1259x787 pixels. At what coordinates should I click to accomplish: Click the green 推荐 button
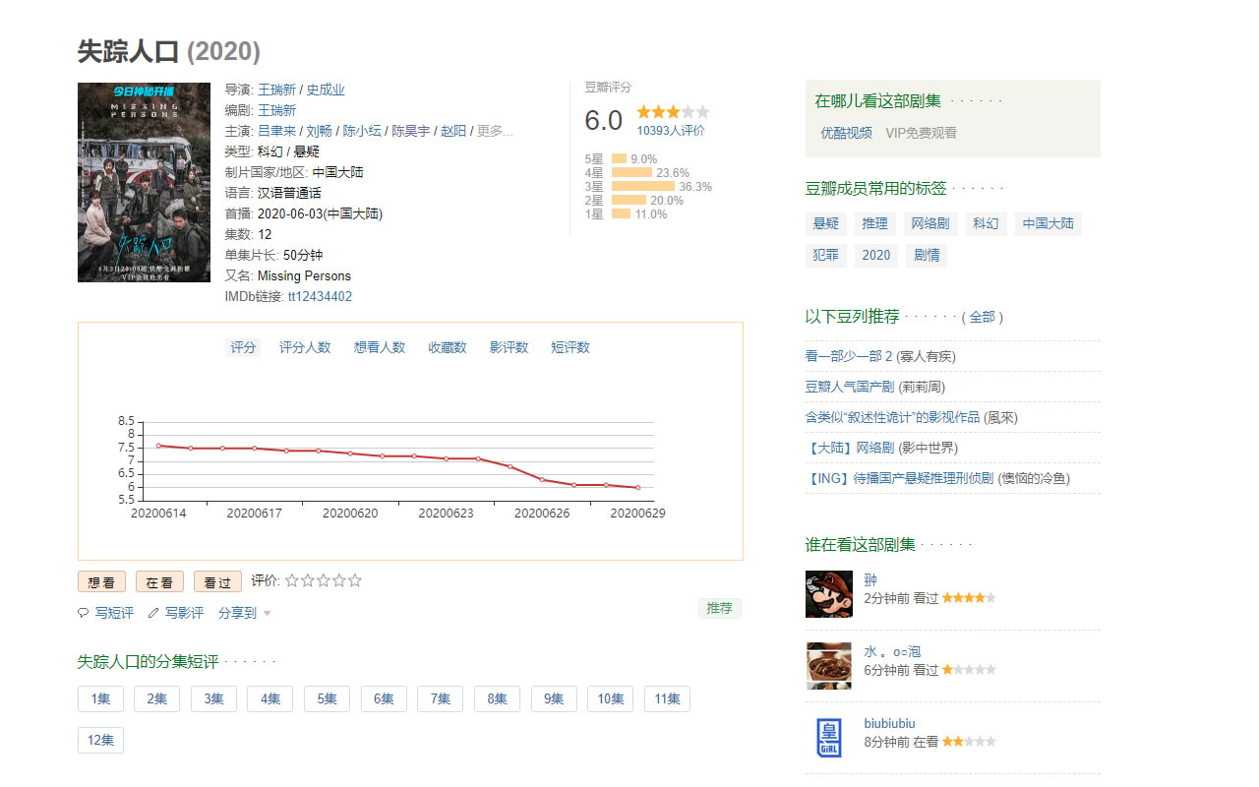[720, 608]
